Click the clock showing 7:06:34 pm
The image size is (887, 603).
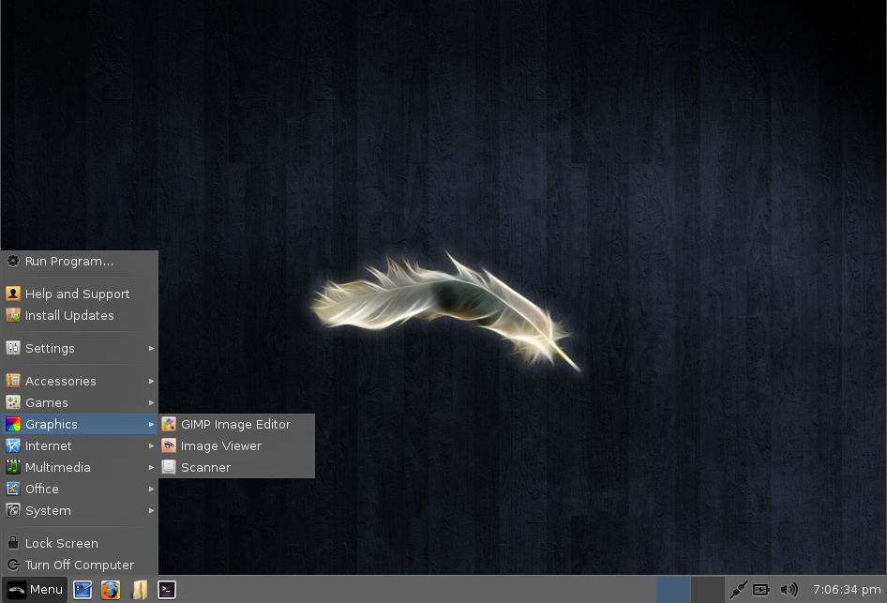pyautogui.click(x=847, y=590)
